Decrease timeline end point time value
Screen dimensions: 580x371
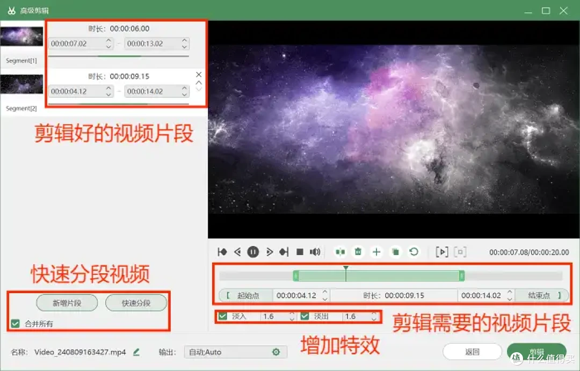click(x=509, y=299)
